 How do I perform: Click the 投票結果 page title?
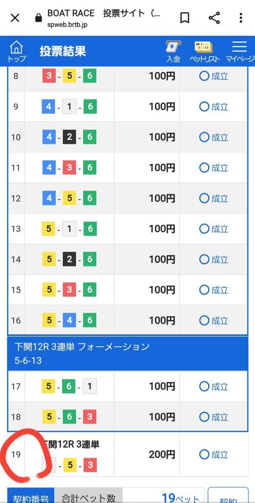tap(63, 51)
